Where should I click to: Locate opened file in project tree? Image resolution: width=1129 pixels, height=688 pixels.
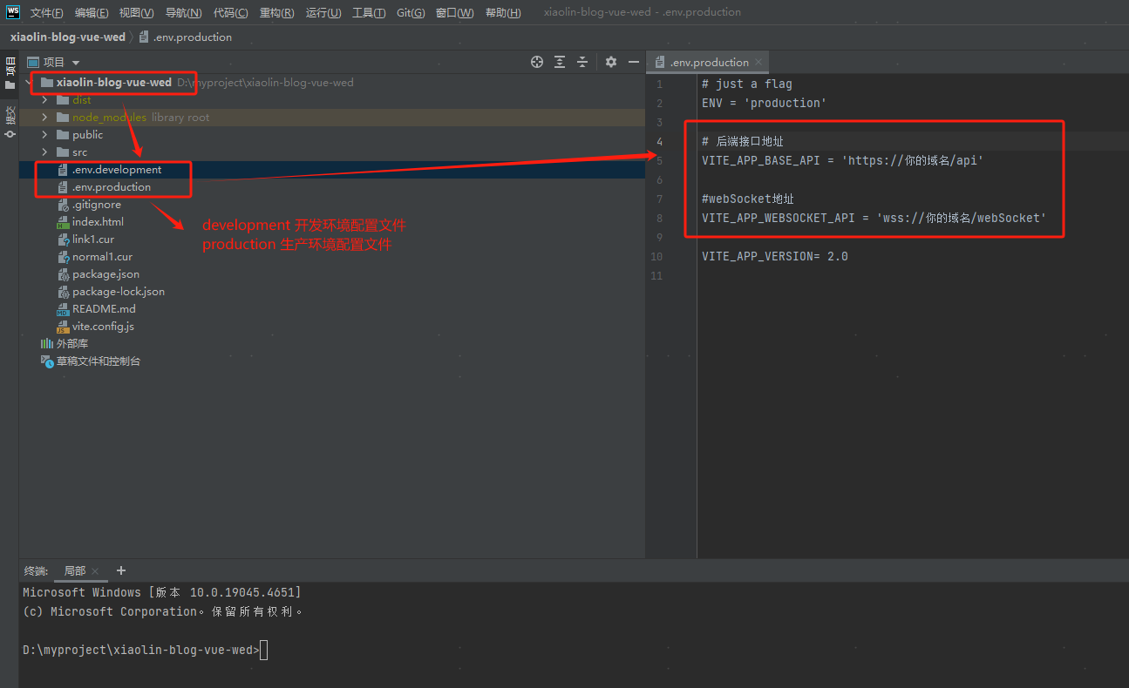click(x=537, y=62)
